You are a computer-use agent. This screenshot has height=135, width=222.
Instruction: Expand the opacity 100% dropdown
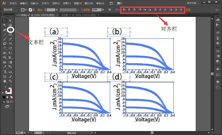(103, 10)
